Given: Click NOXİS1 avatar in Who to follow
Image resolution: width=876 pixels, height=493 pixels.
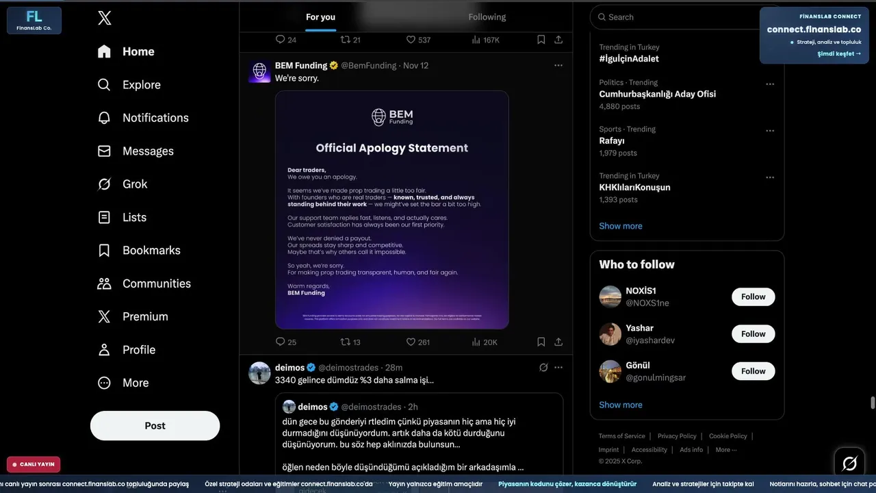Looking at the screenshot, I should pyautogui.click(x=610, y=296).
